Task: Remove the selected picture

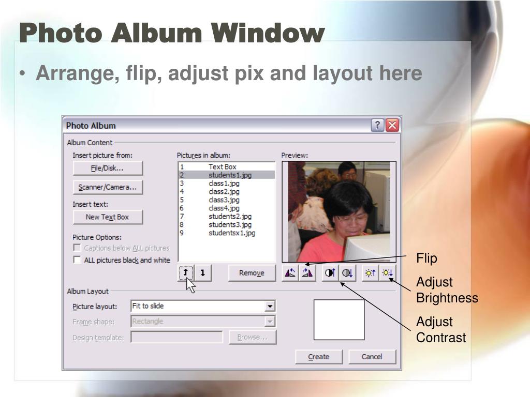Action: click(252, 273)
